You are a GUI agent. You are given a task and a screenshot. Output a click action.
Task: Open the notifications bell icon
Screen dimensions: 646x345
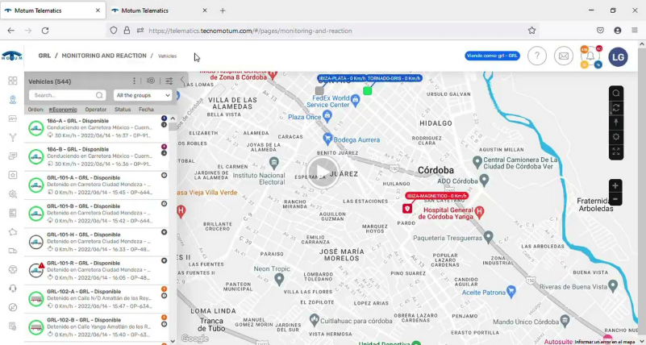tap(590, 56)
